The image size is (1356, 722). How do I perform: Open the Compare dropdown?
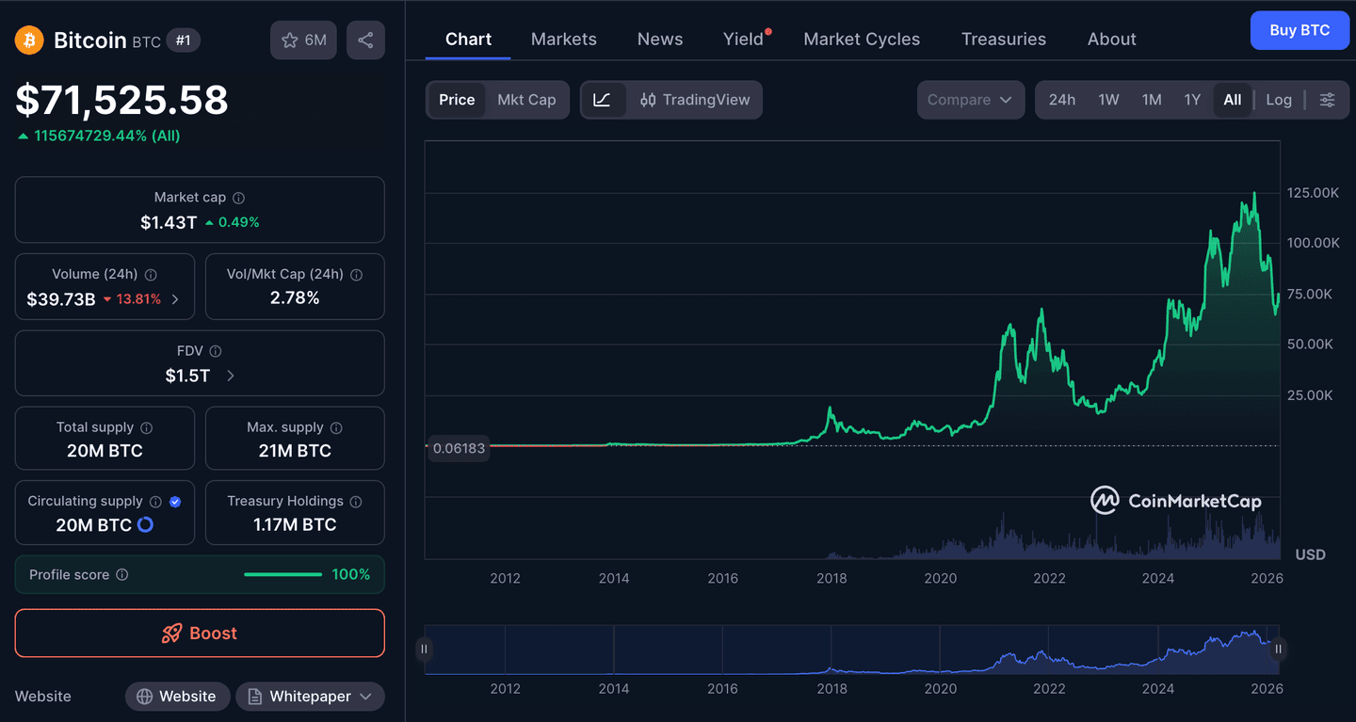970,100
